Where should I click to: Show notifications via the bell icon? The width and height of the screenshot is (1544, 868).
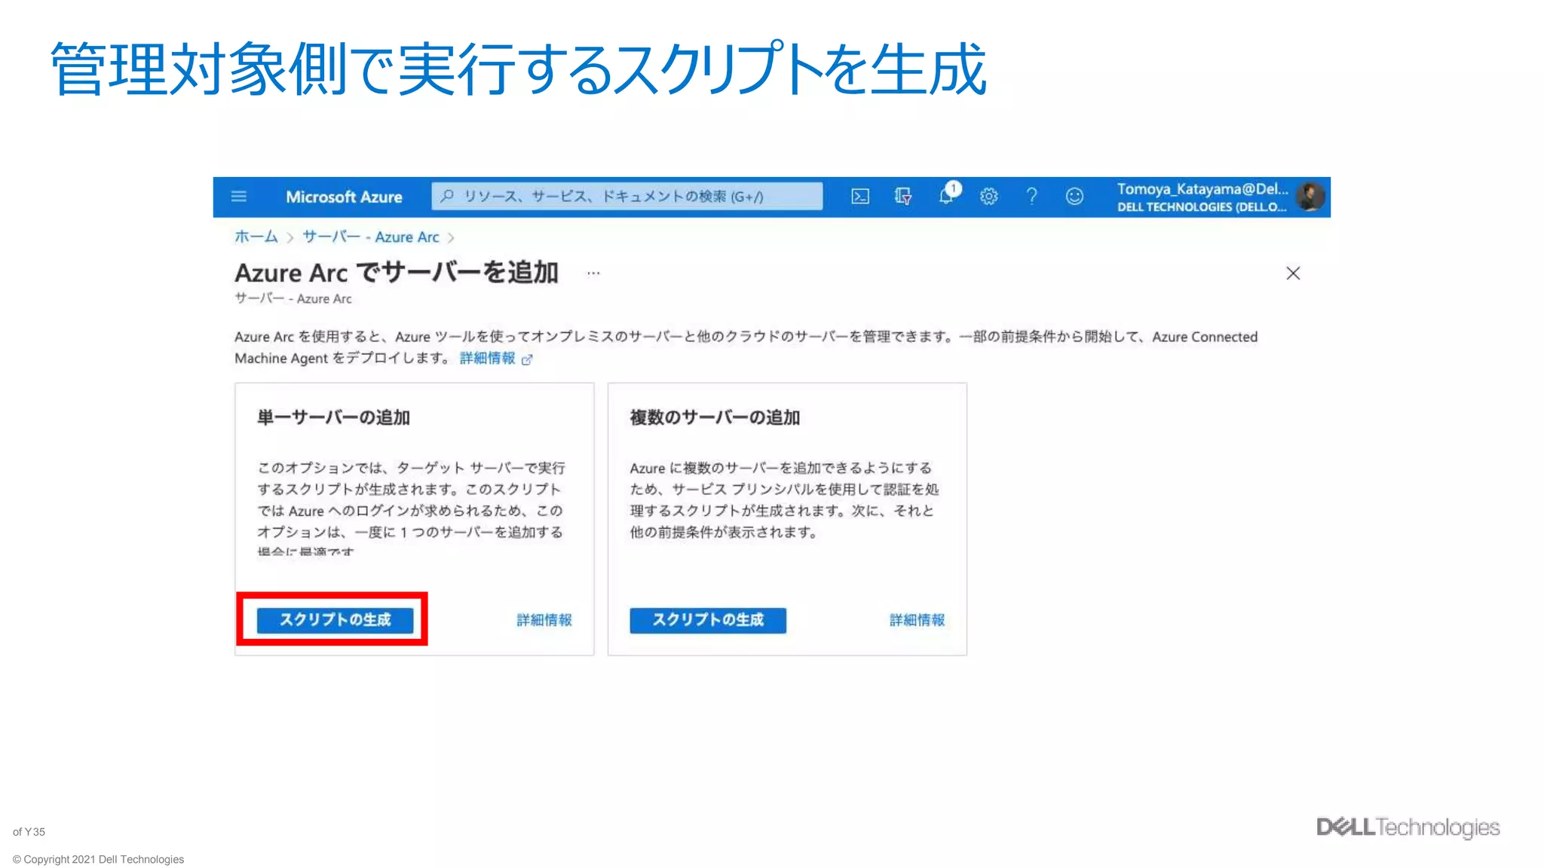947,195
